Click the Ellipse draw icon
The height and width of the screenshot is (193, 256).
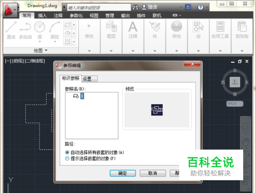tap(68, 33)
